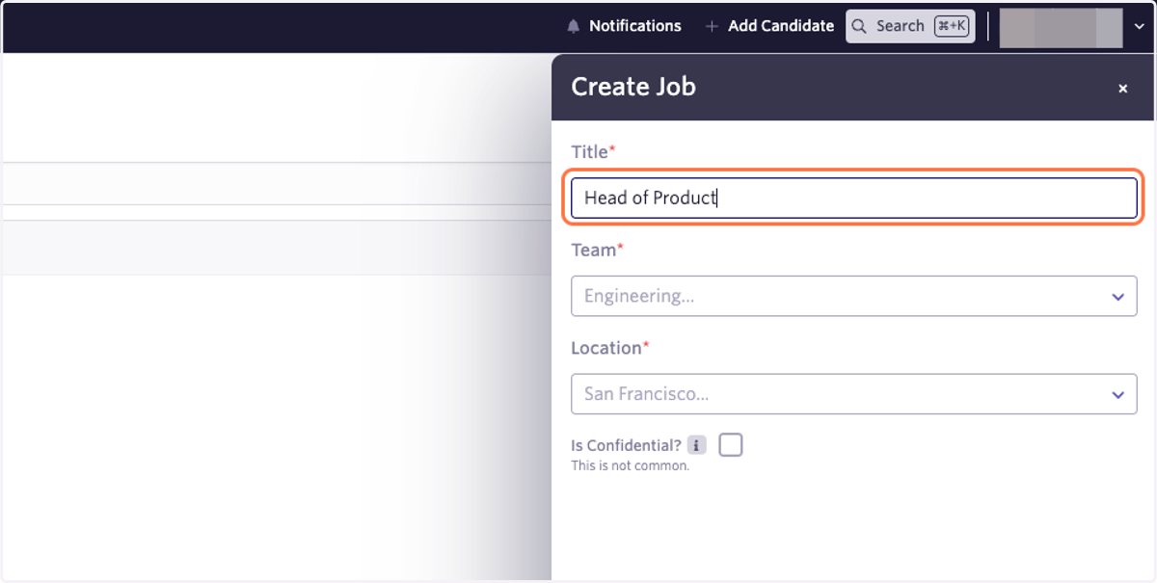Image resolution: width=1157 pixels, height=583 pixels.
Task: Click the ⌘+K shortcut badge
Action: 951,26
